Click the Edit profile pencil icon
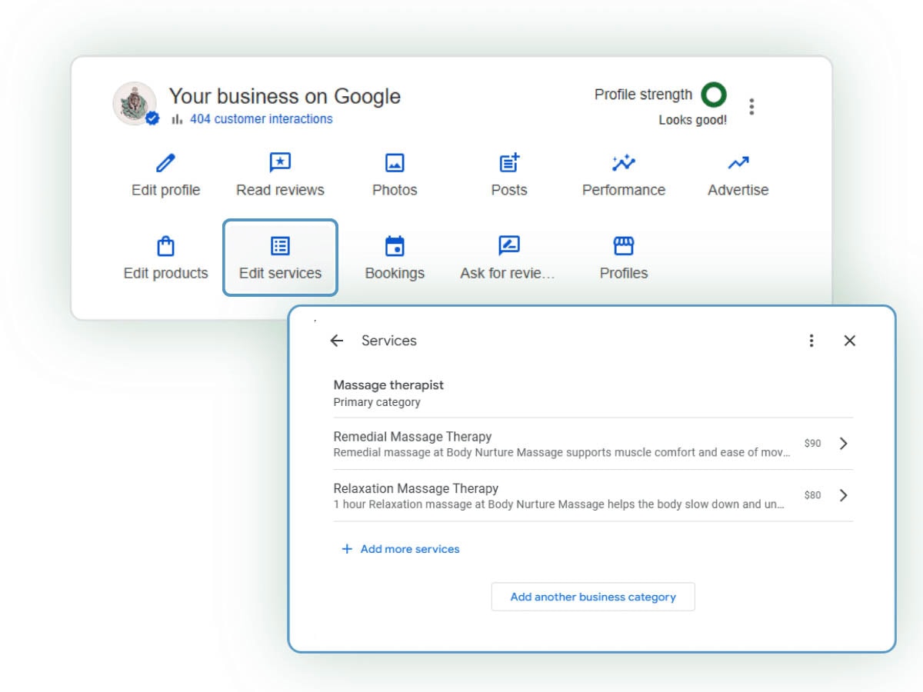The image size is (923, 692). click(x=165, y=163)
